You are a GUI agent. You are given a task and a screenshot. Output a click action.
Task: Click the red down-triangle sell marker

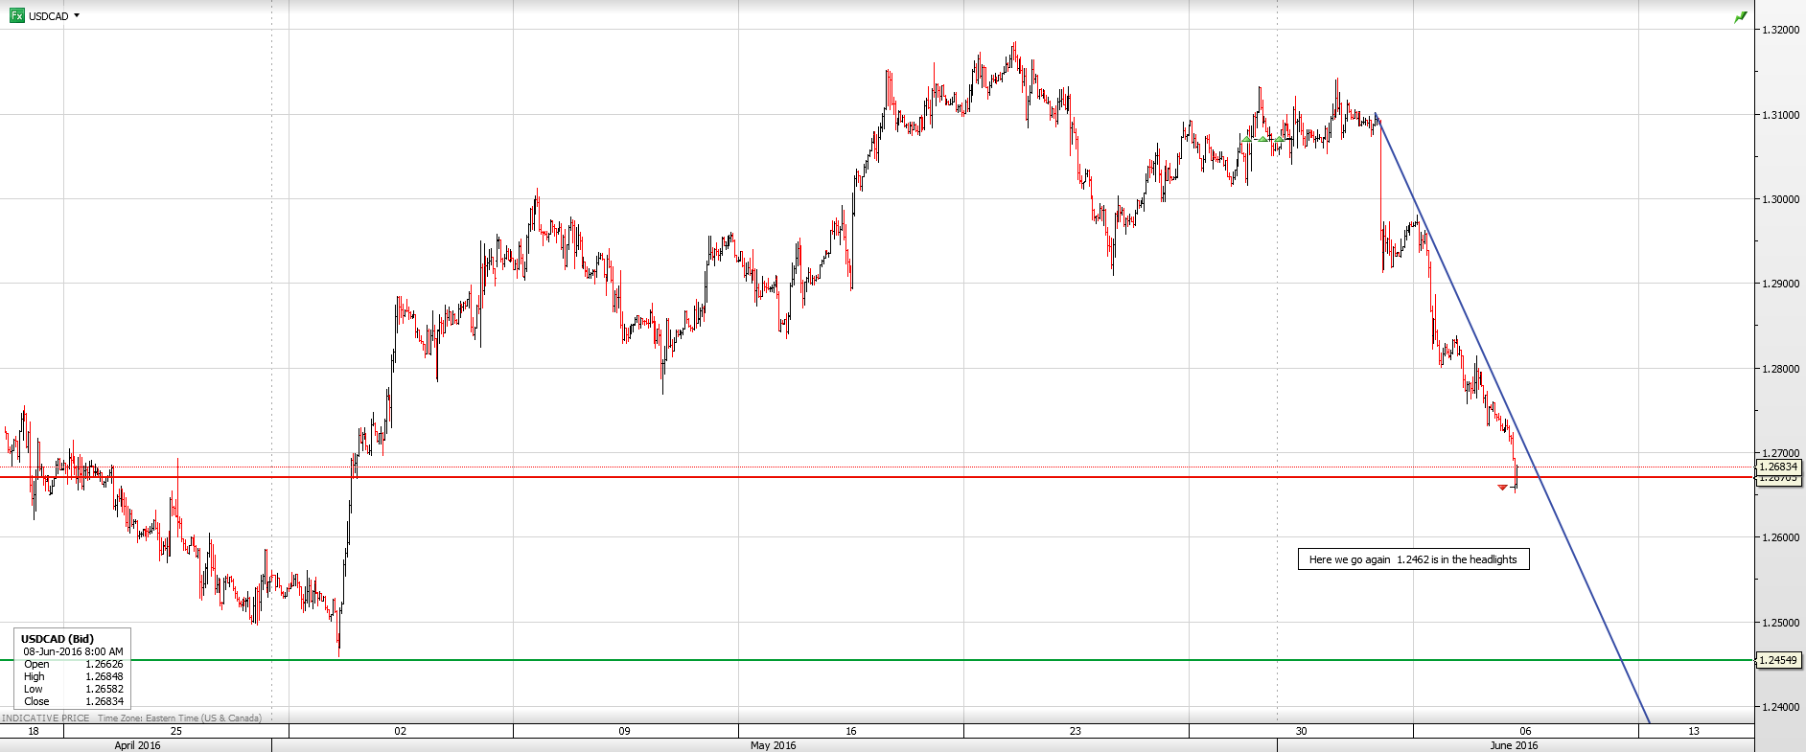[1502, 488]
